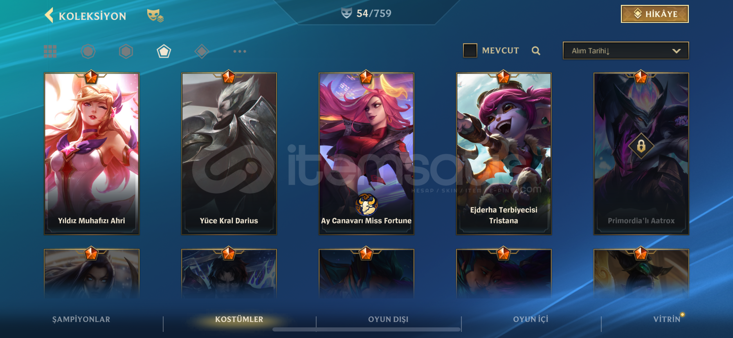Open more filters three-dots icon
The width and height of the screenshot is (733, 338).
tap(240, 51)
